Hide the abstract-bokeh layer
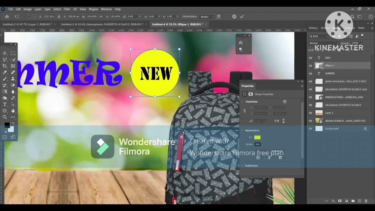Screen dimensions: 375x211 coord(311,121)
